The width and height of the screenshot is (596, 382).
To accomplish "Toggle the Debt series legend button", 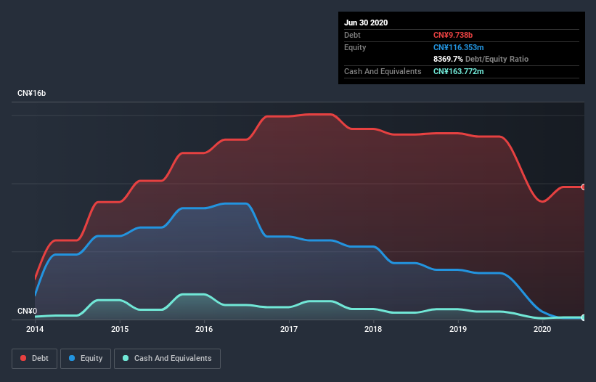I will click(x=34, y=359).
